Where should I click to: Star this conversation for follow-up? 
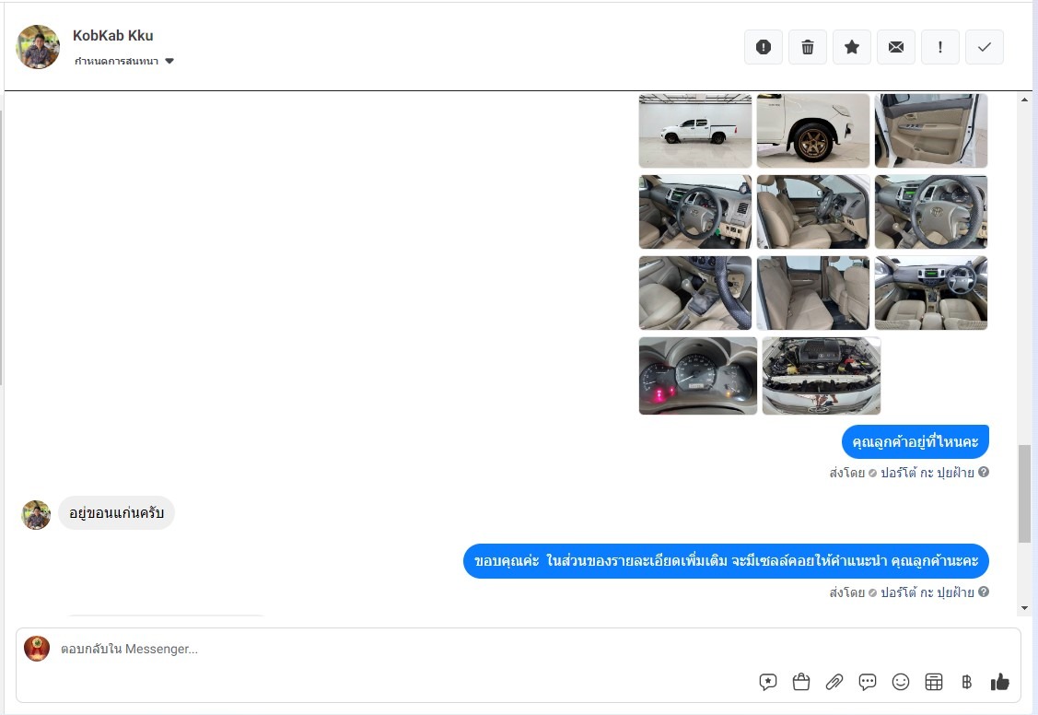852,47
